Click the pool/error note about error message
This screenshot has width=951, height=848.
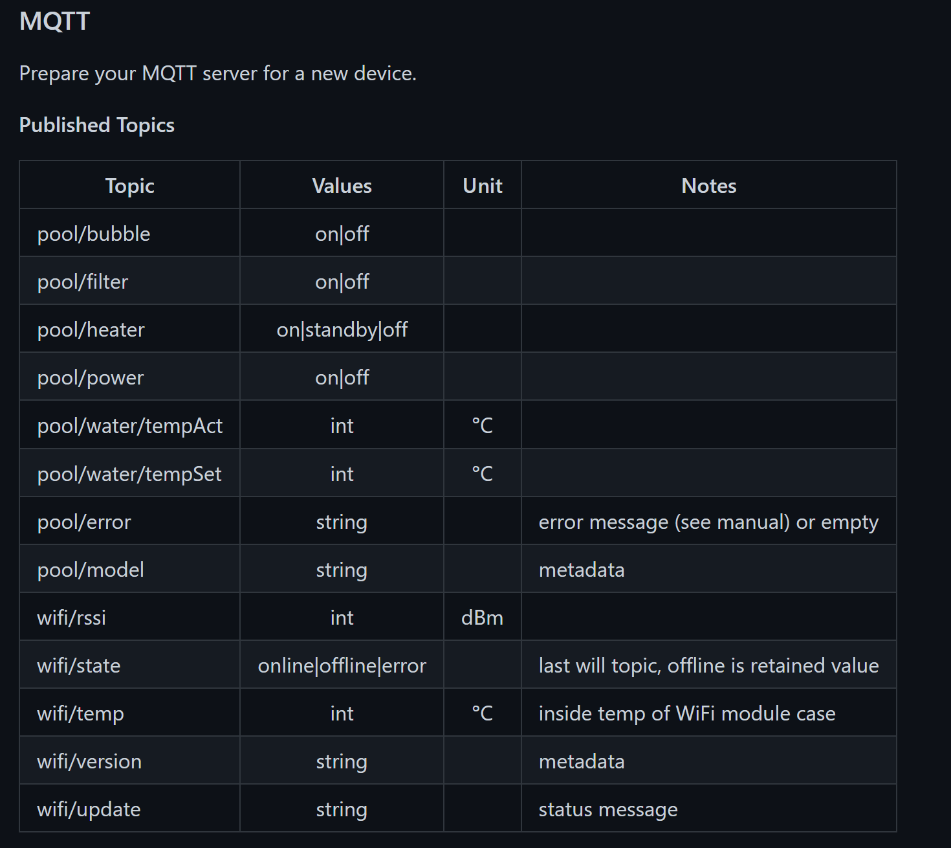[708, 522]
